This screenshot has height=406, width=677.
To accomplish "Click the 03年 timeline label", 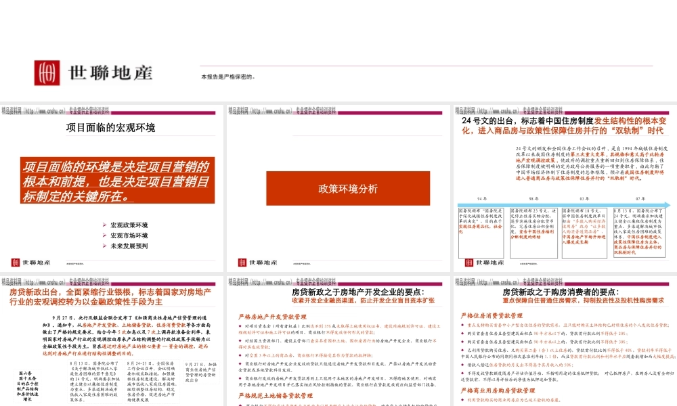I will point(584,199).
